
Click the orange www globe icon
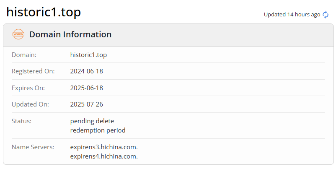click(x=18, y=34)
